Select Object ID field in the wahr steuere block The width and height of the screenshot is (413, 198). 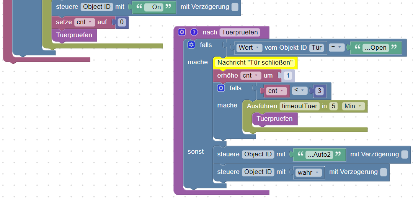258,172
